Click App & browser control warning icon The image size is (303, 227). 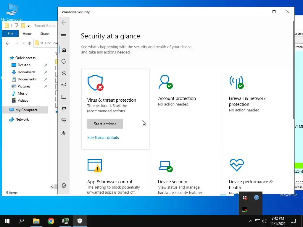pyautogui.click(x=95, y=166)
